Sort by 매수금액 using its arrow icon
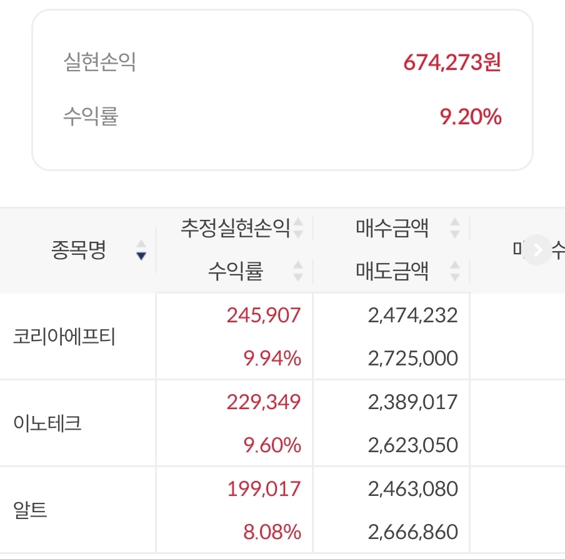The height and width of the screenshot is (559, 565). [455, 229]
